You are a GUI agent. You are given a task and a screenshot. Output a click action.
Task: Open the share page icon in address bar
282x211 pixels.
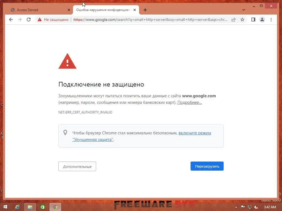234,20
